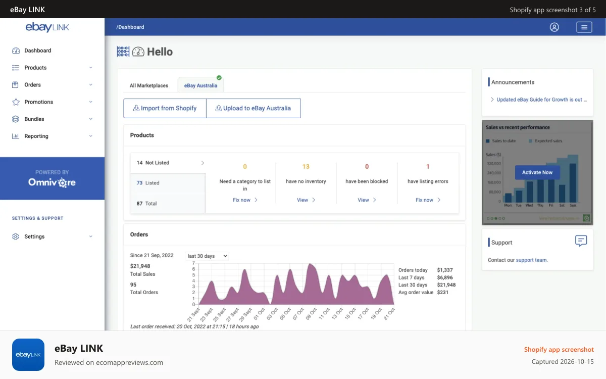606x379 pixels.
Task: Click the Expected sales legend swatch
Action: 530,141
